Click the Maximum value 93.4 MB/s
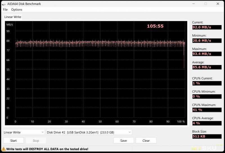The image size is (225, 153). tap(207, 54)
